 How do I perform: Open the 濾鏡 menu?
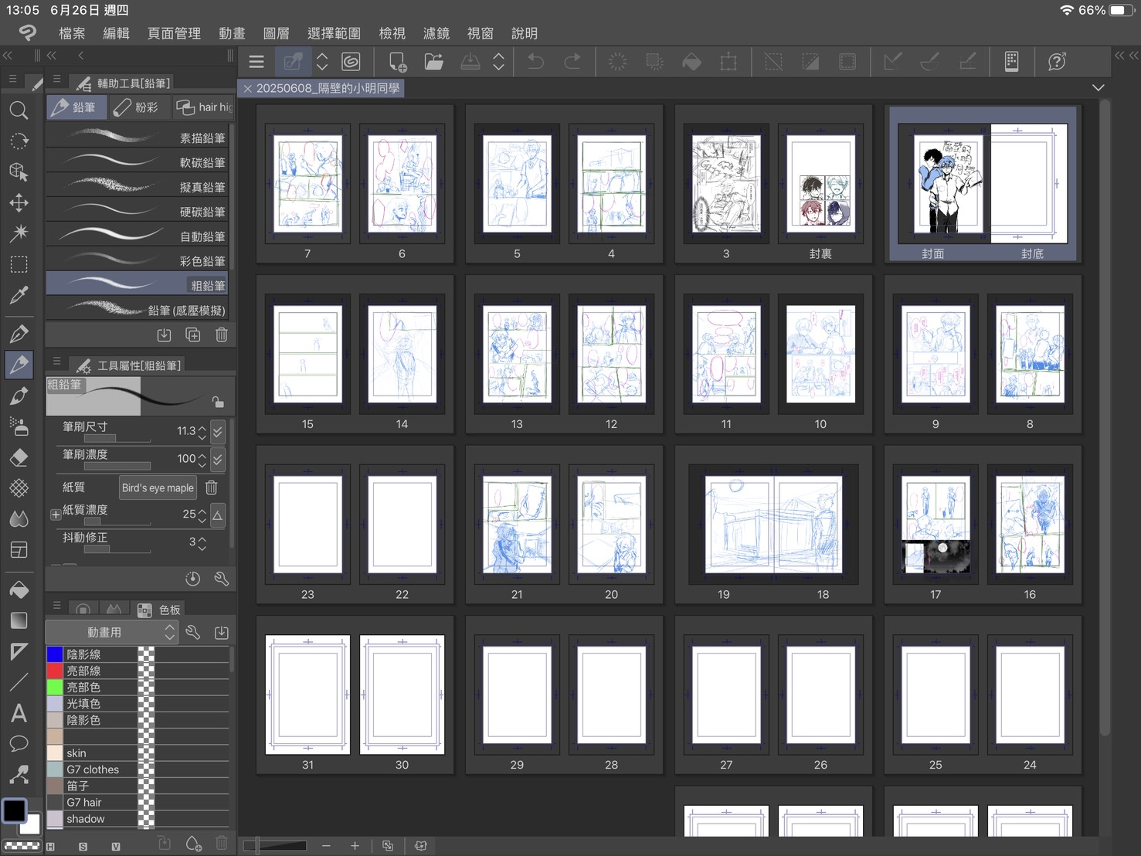[x=436, y=33]
